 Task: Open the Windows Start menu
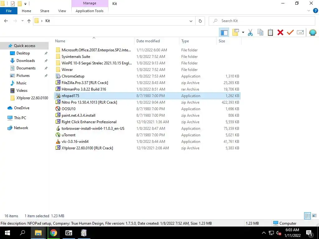pyautogui.click(x=7, y=233)
